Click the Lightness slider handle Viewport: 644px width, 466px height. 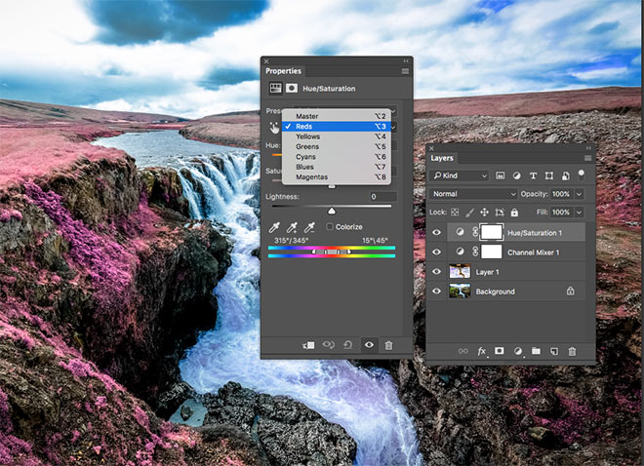pyautogui.click(x=332, y=211)
